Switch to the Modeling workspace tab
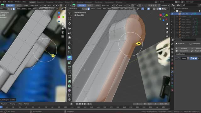This screenshot has width=201, height=113. 40,2
